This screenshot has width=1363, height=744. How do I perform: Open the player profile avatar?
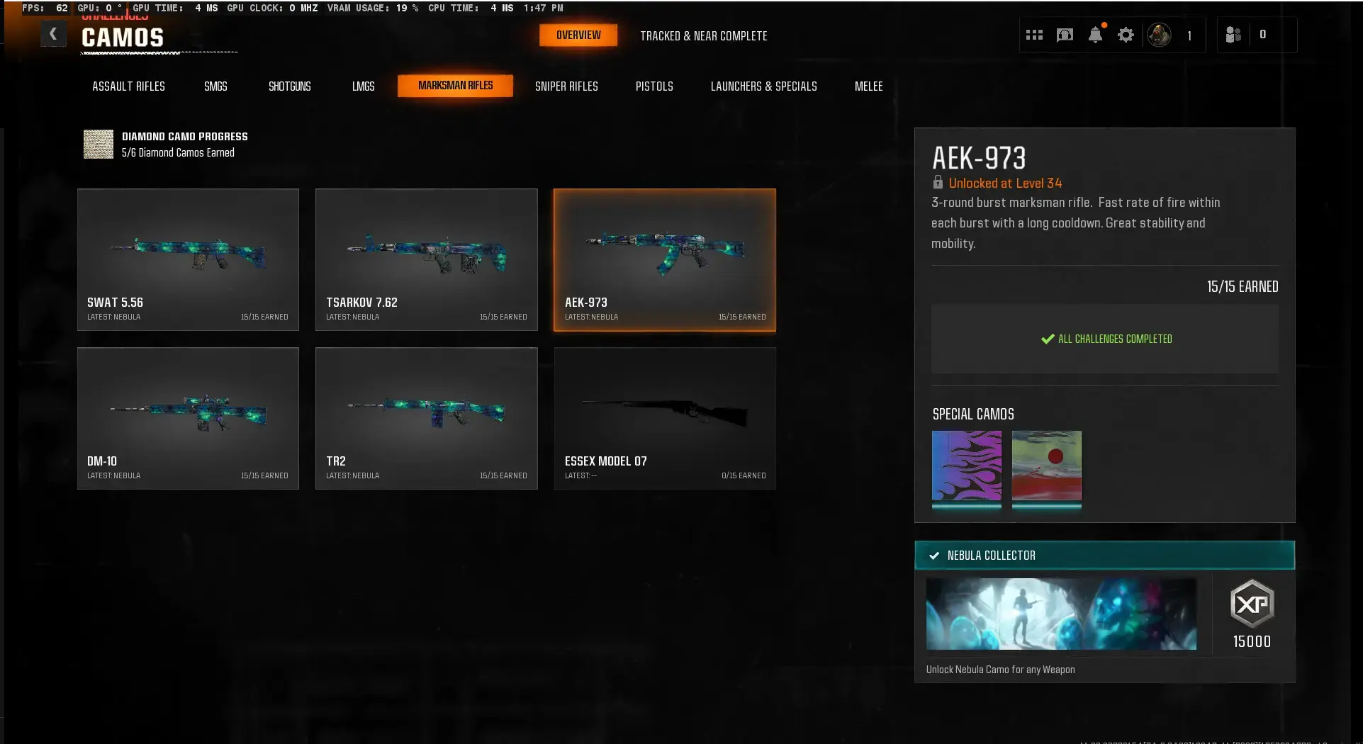[1159, 35]
